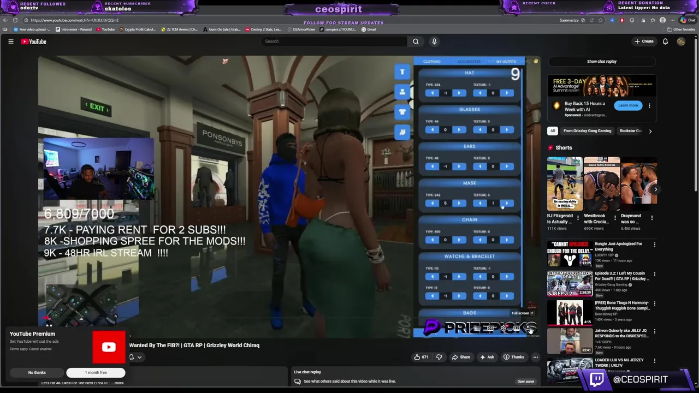Select the All filter chip
The width and height of the screenshot is (699, 393).
tap(553, 131)
